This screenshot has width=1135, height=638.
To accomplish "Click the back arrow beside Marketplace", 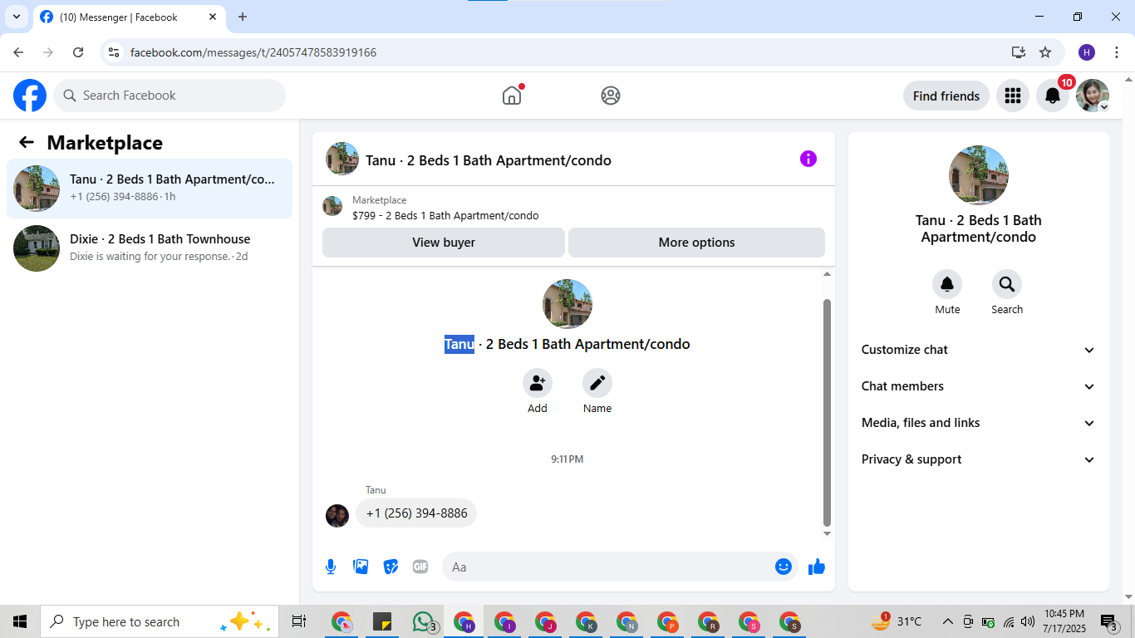I will pyautogui.click(x=27, y=142).
